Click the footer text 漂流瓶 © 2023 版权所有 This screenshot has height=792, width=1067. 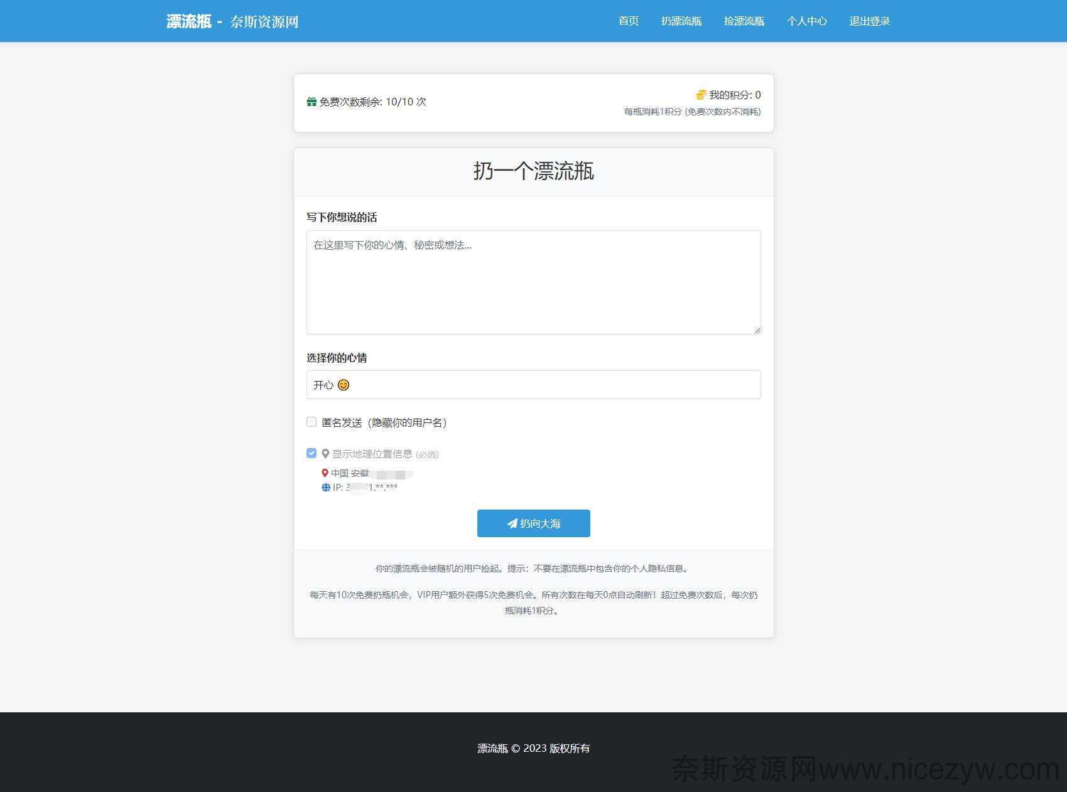533,748
